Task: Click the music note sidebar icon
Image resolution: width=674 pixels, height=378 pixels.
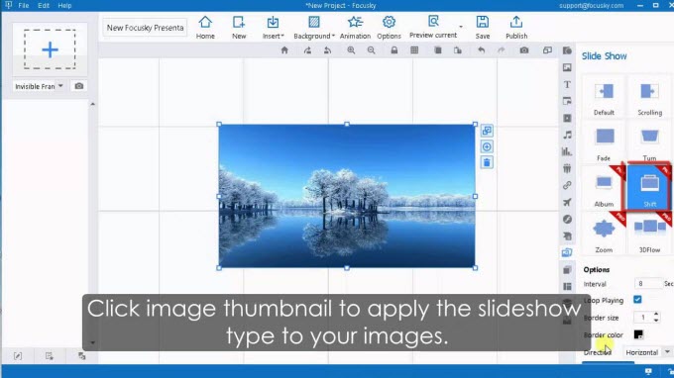Action: [567, 135]
